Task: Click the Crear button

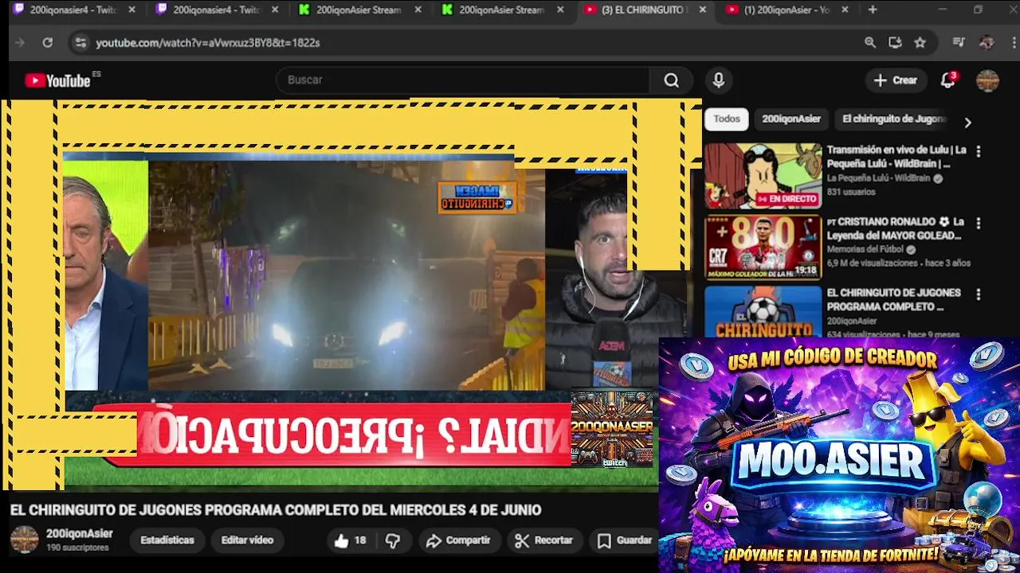Action: [x=896, y=80]
